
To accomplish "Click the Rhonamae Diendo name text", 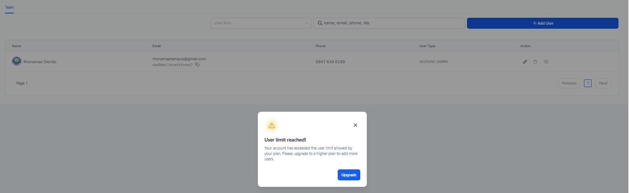I will (40, 62).
